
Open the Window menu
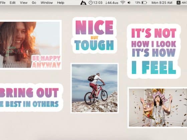pyautogui.click(x=47, y=3)
